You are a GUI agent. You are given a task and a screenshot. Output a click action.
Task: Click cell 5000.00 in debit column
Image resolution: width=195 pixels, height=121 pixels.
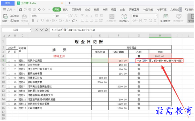coord(100,82)
